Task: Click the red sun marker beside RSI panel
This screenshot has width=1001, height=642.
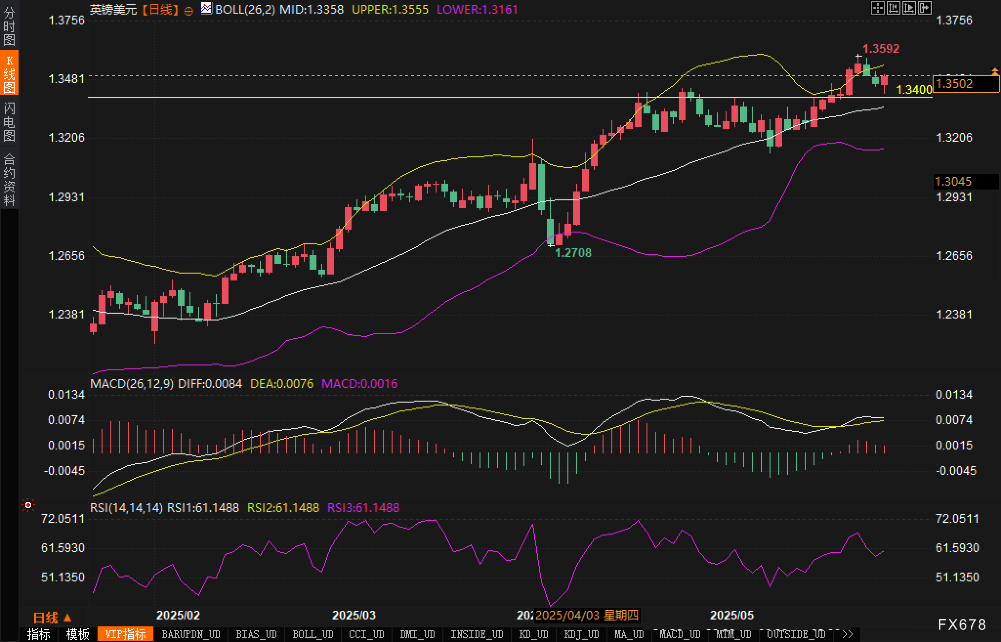Action: [x=28, y=505]
